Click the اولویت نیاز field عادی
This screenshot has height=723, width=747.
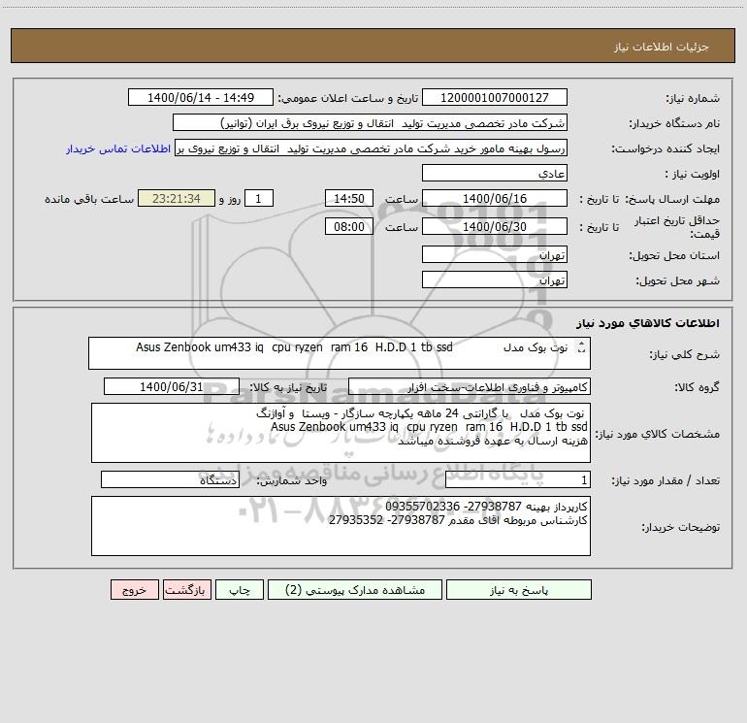coord(495,173)
